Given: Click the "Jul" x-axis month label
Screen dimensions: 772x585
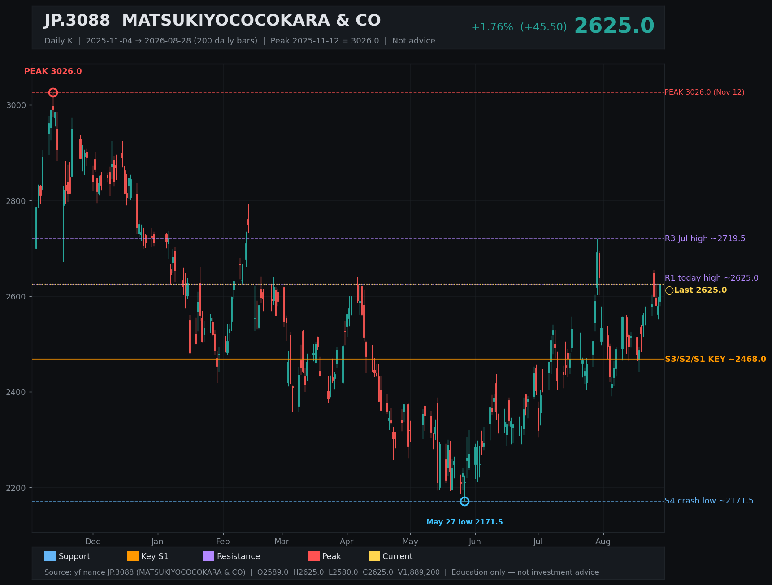Looking at the screenshot, I should (538, 542).
